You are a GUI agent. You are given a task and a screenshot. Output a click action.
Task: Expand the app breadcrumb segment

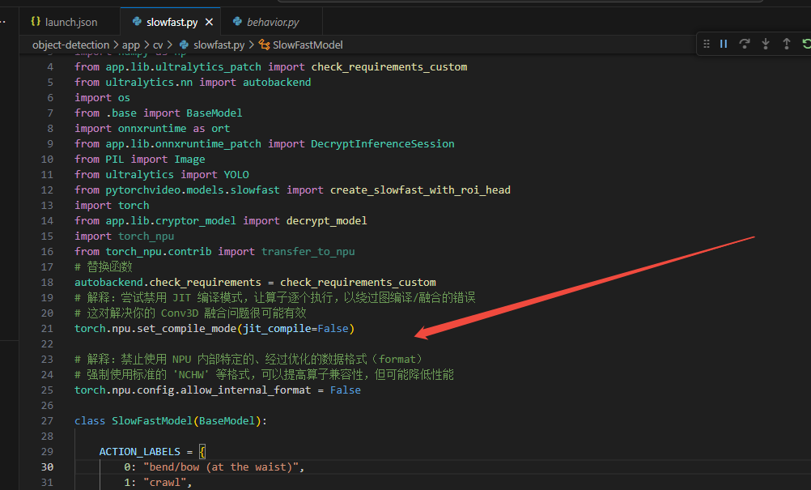coord(131,45)
